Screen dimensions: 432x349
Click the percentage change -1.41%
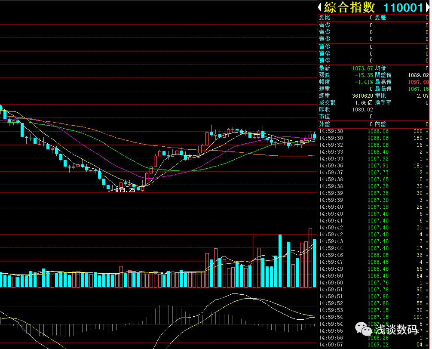coord(364,82)
